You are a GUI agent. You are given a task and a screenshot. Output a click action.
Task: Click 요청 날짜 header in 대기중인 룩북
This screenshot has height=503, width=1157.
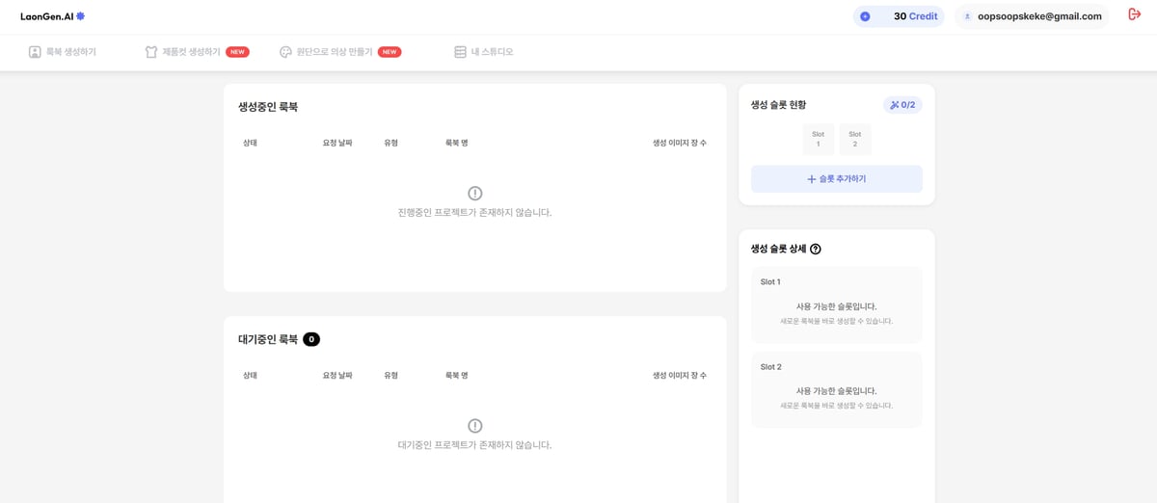pyautogui.click(x=337, y=375)
